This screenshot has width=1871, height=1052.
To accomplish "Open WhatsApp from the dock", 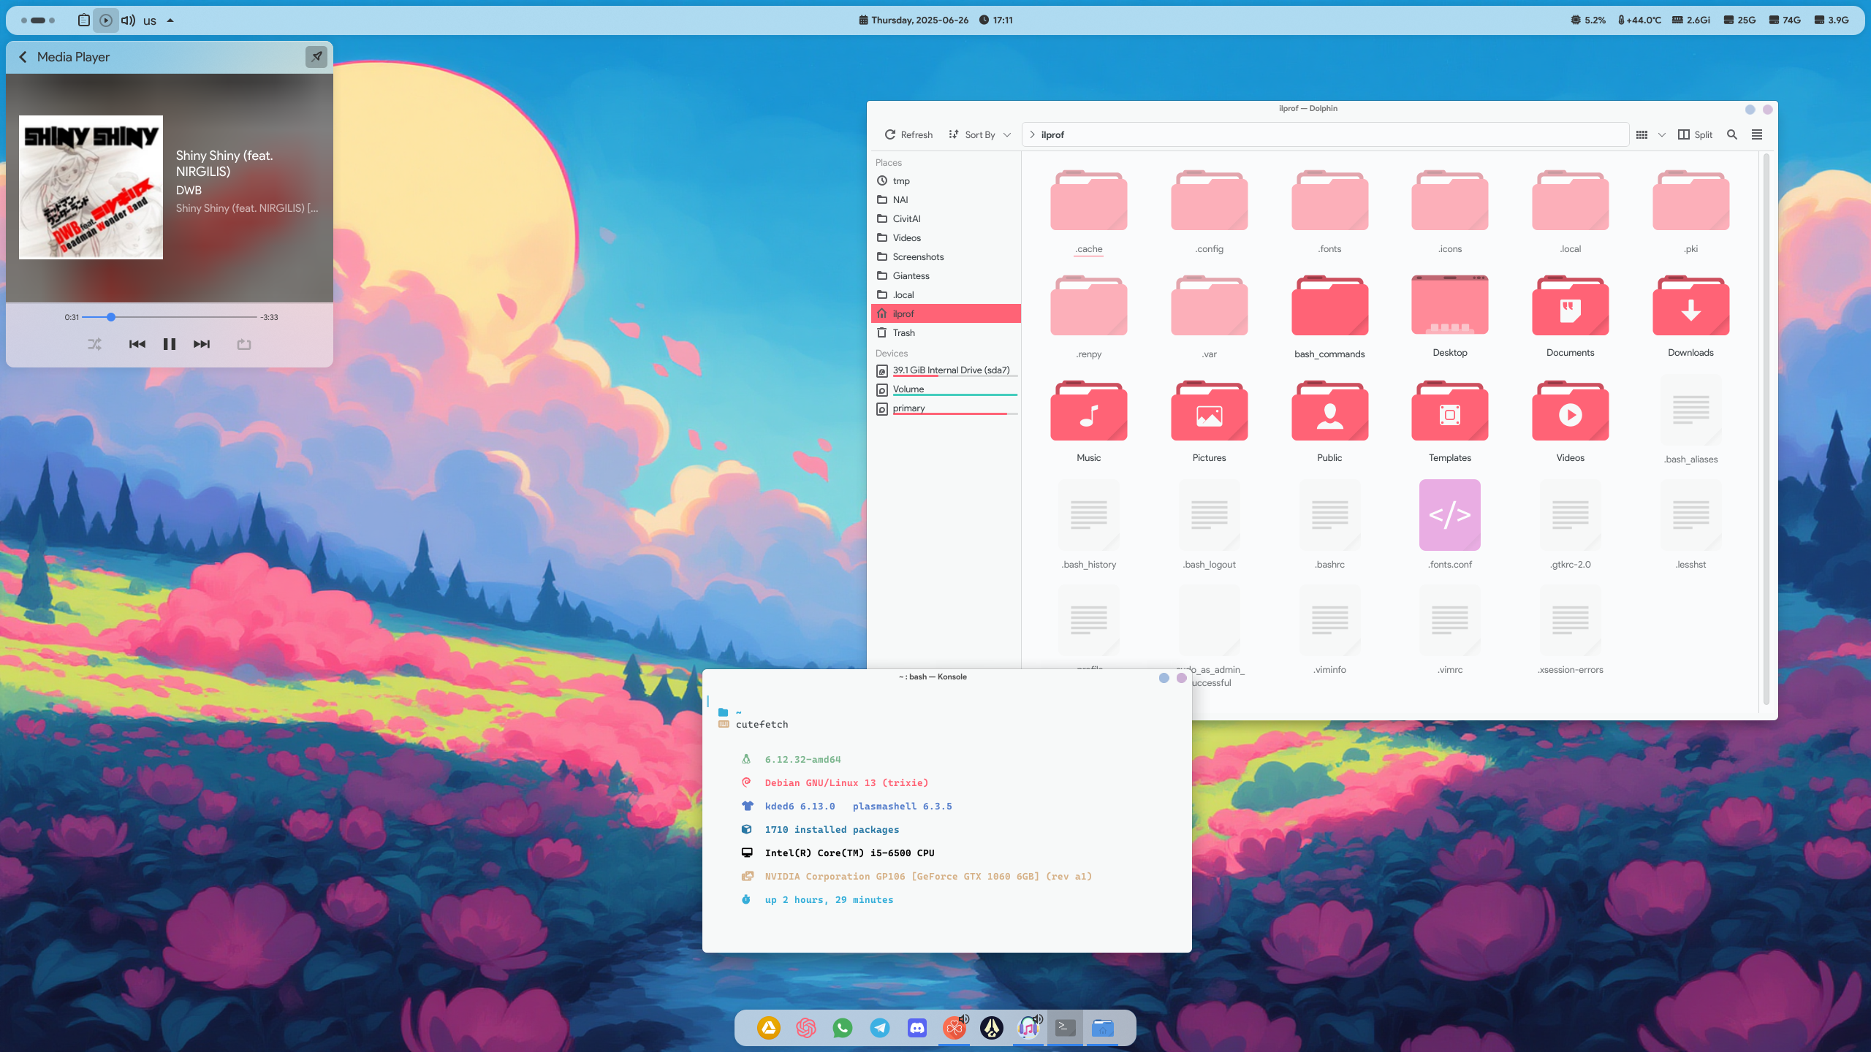I will click(x=843, y=1028).
